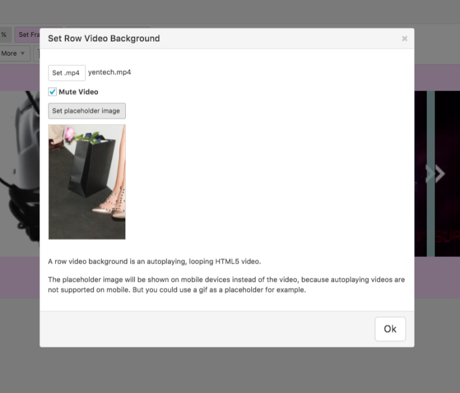Click the Set .mp4 button
The height and width of the screenshot is (393, 460).
(67, 73)
